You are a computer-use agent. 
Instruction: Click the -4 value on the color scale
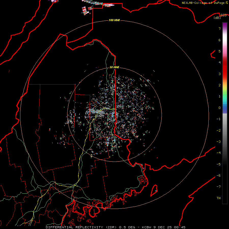(219, 153)
